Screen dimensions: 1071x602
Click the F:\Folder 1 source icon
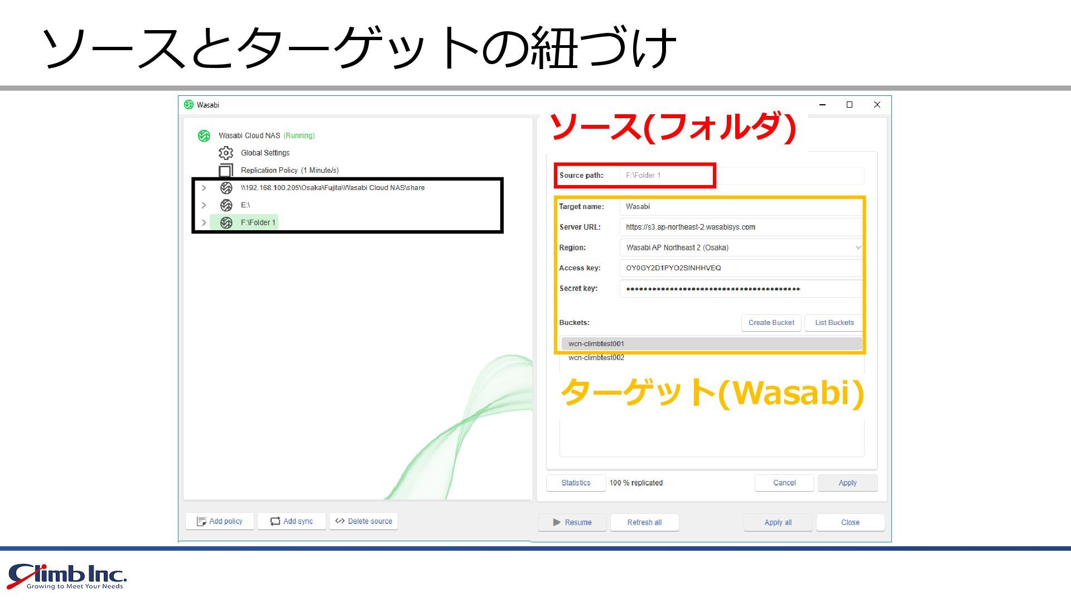(x=226, y=222)
